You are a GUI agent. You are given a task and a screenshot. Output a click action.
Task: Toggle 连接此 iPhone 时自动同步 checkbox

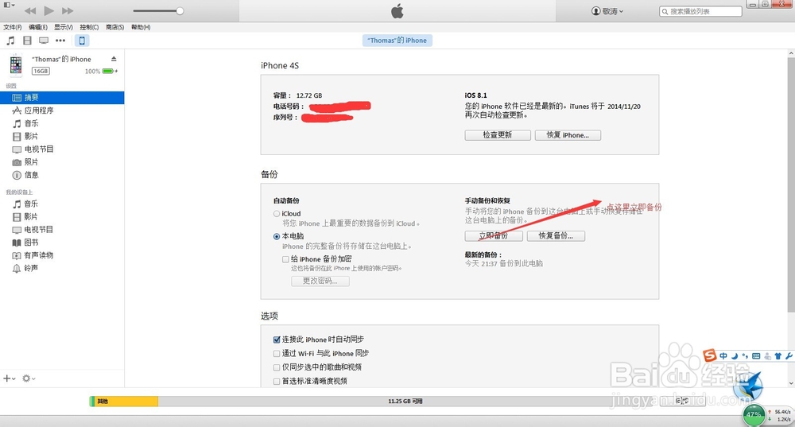[x=277, y=340]
